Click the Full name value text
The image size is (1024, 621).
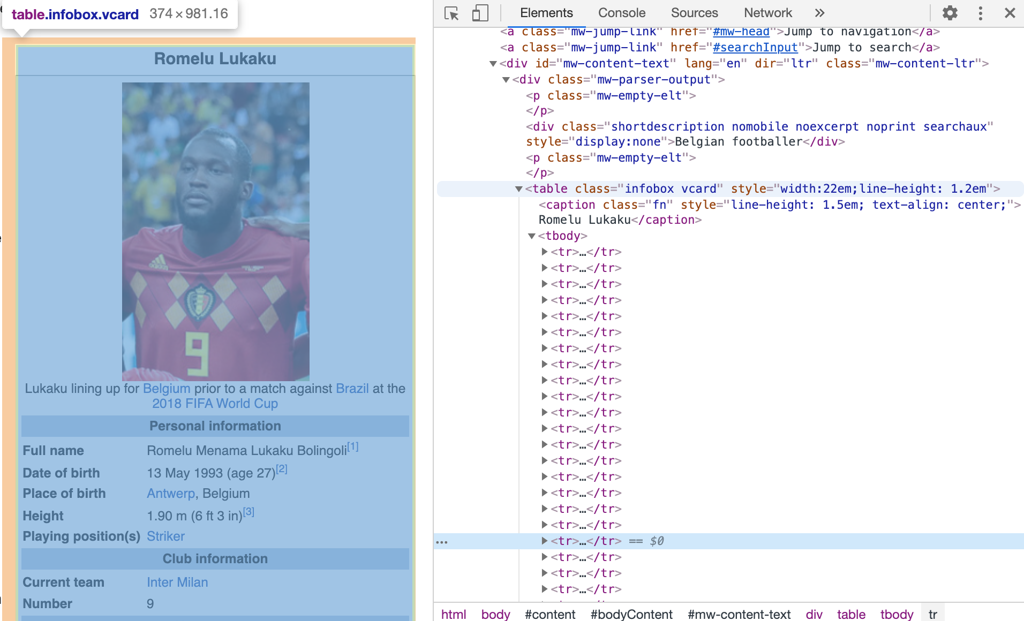point(246,451)
